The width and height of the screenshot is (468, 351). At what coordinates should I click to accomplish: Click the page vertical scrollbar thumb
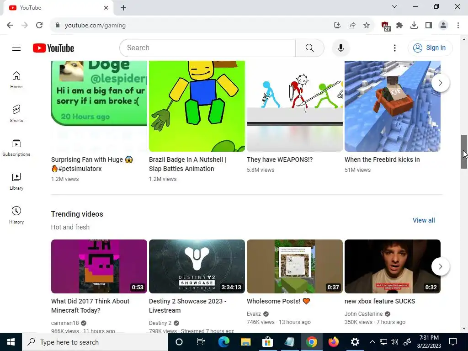(x=464, y=152)
